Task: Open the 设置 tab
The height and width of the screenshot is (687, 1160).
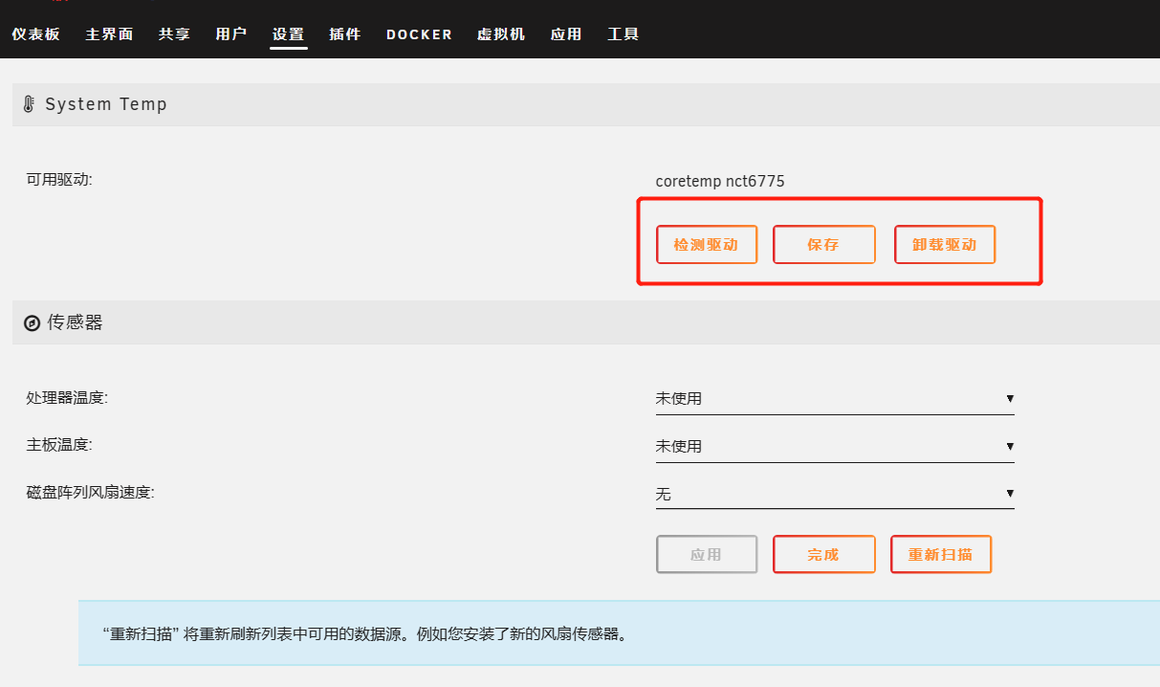Action: (x=288, y=34)
